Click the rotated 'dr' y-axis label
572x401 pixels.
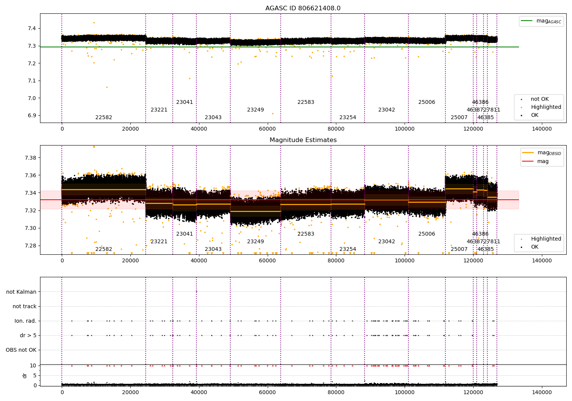click(25, 375)
